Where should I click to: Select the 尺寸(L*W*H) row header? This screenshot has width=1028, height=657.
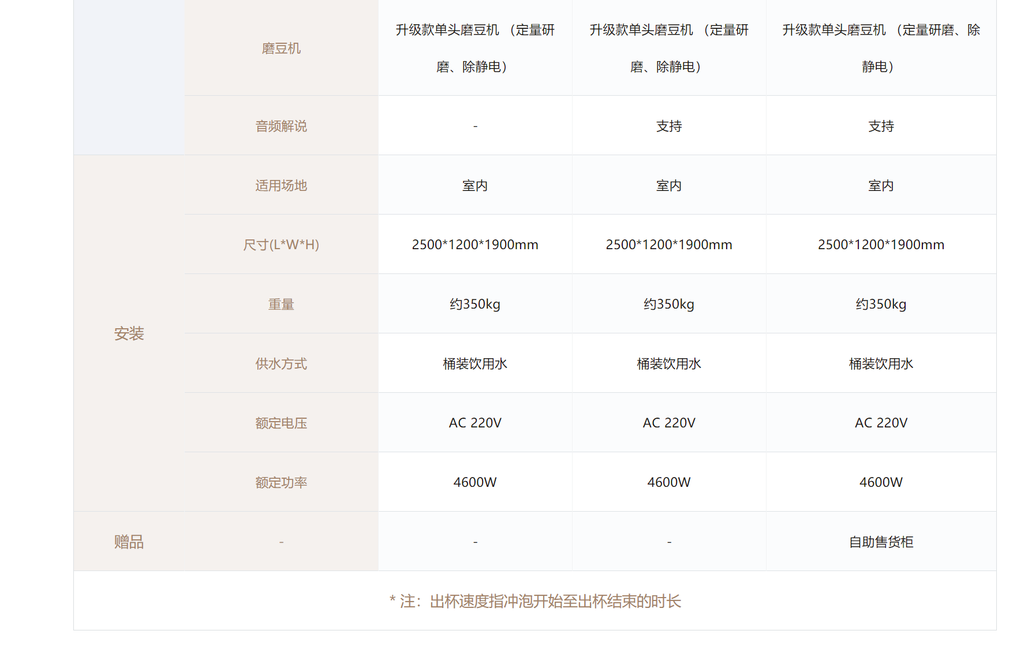pyautogui.click(x=281, y=245)
